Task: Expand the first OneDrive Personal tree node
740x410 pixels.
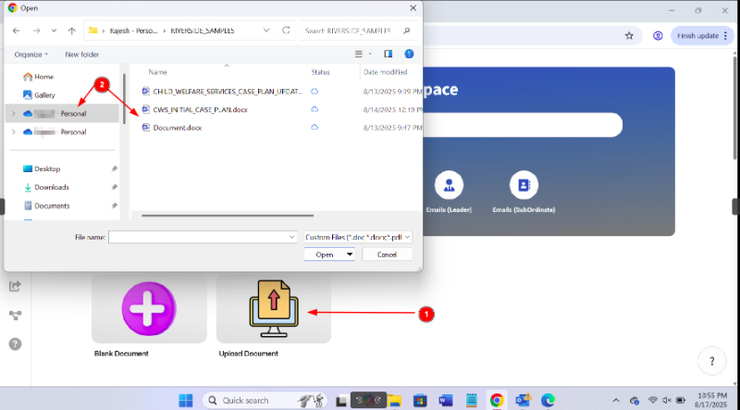Action: click(x=12, y=113)
